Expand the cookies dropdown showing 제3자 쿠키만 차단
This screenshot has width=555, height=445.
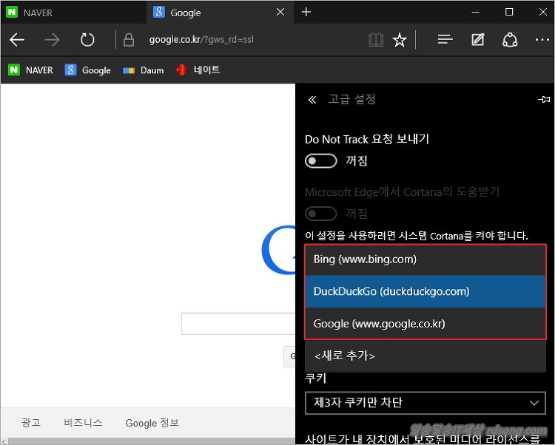pyautogui.click(x=425, y=403)
